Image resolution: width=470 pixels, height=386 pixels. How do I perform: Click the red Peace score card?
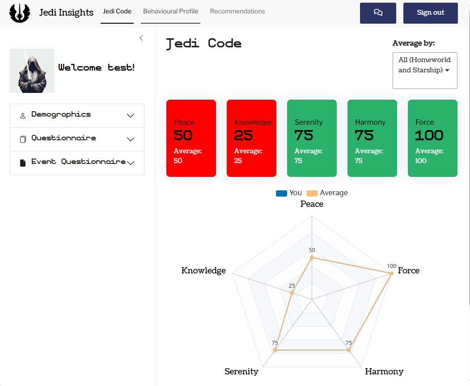click(x=191, y=138)
